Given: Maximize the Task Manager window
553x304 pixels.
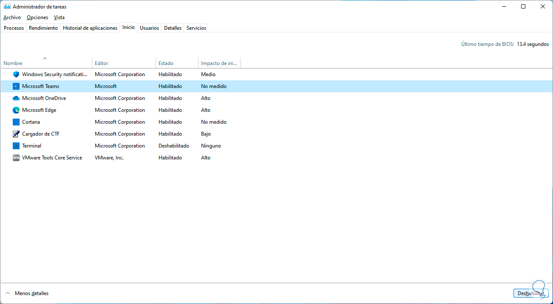Looking at the screenshot, I should coord(523,6).
